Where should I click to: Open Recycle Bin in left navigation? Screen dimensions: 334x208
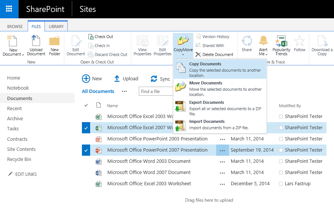[19, 159]
